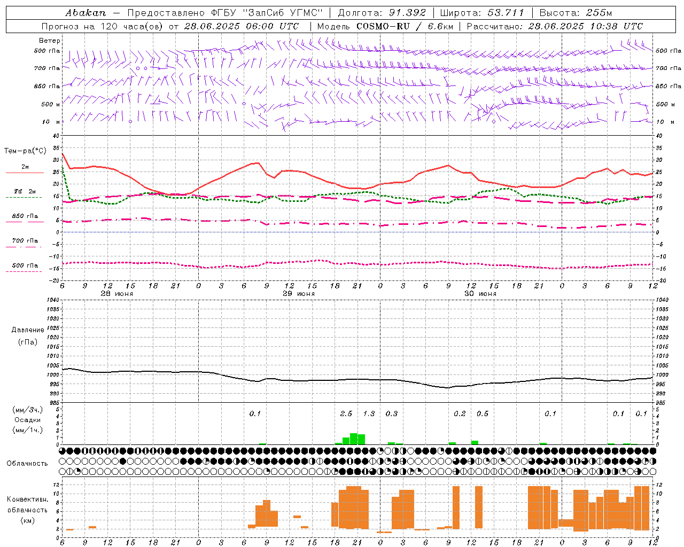The image size is (684, 547).
Task: Select the 'Широта: 53.711' latitude text
Action: click(x=483, y=13)
